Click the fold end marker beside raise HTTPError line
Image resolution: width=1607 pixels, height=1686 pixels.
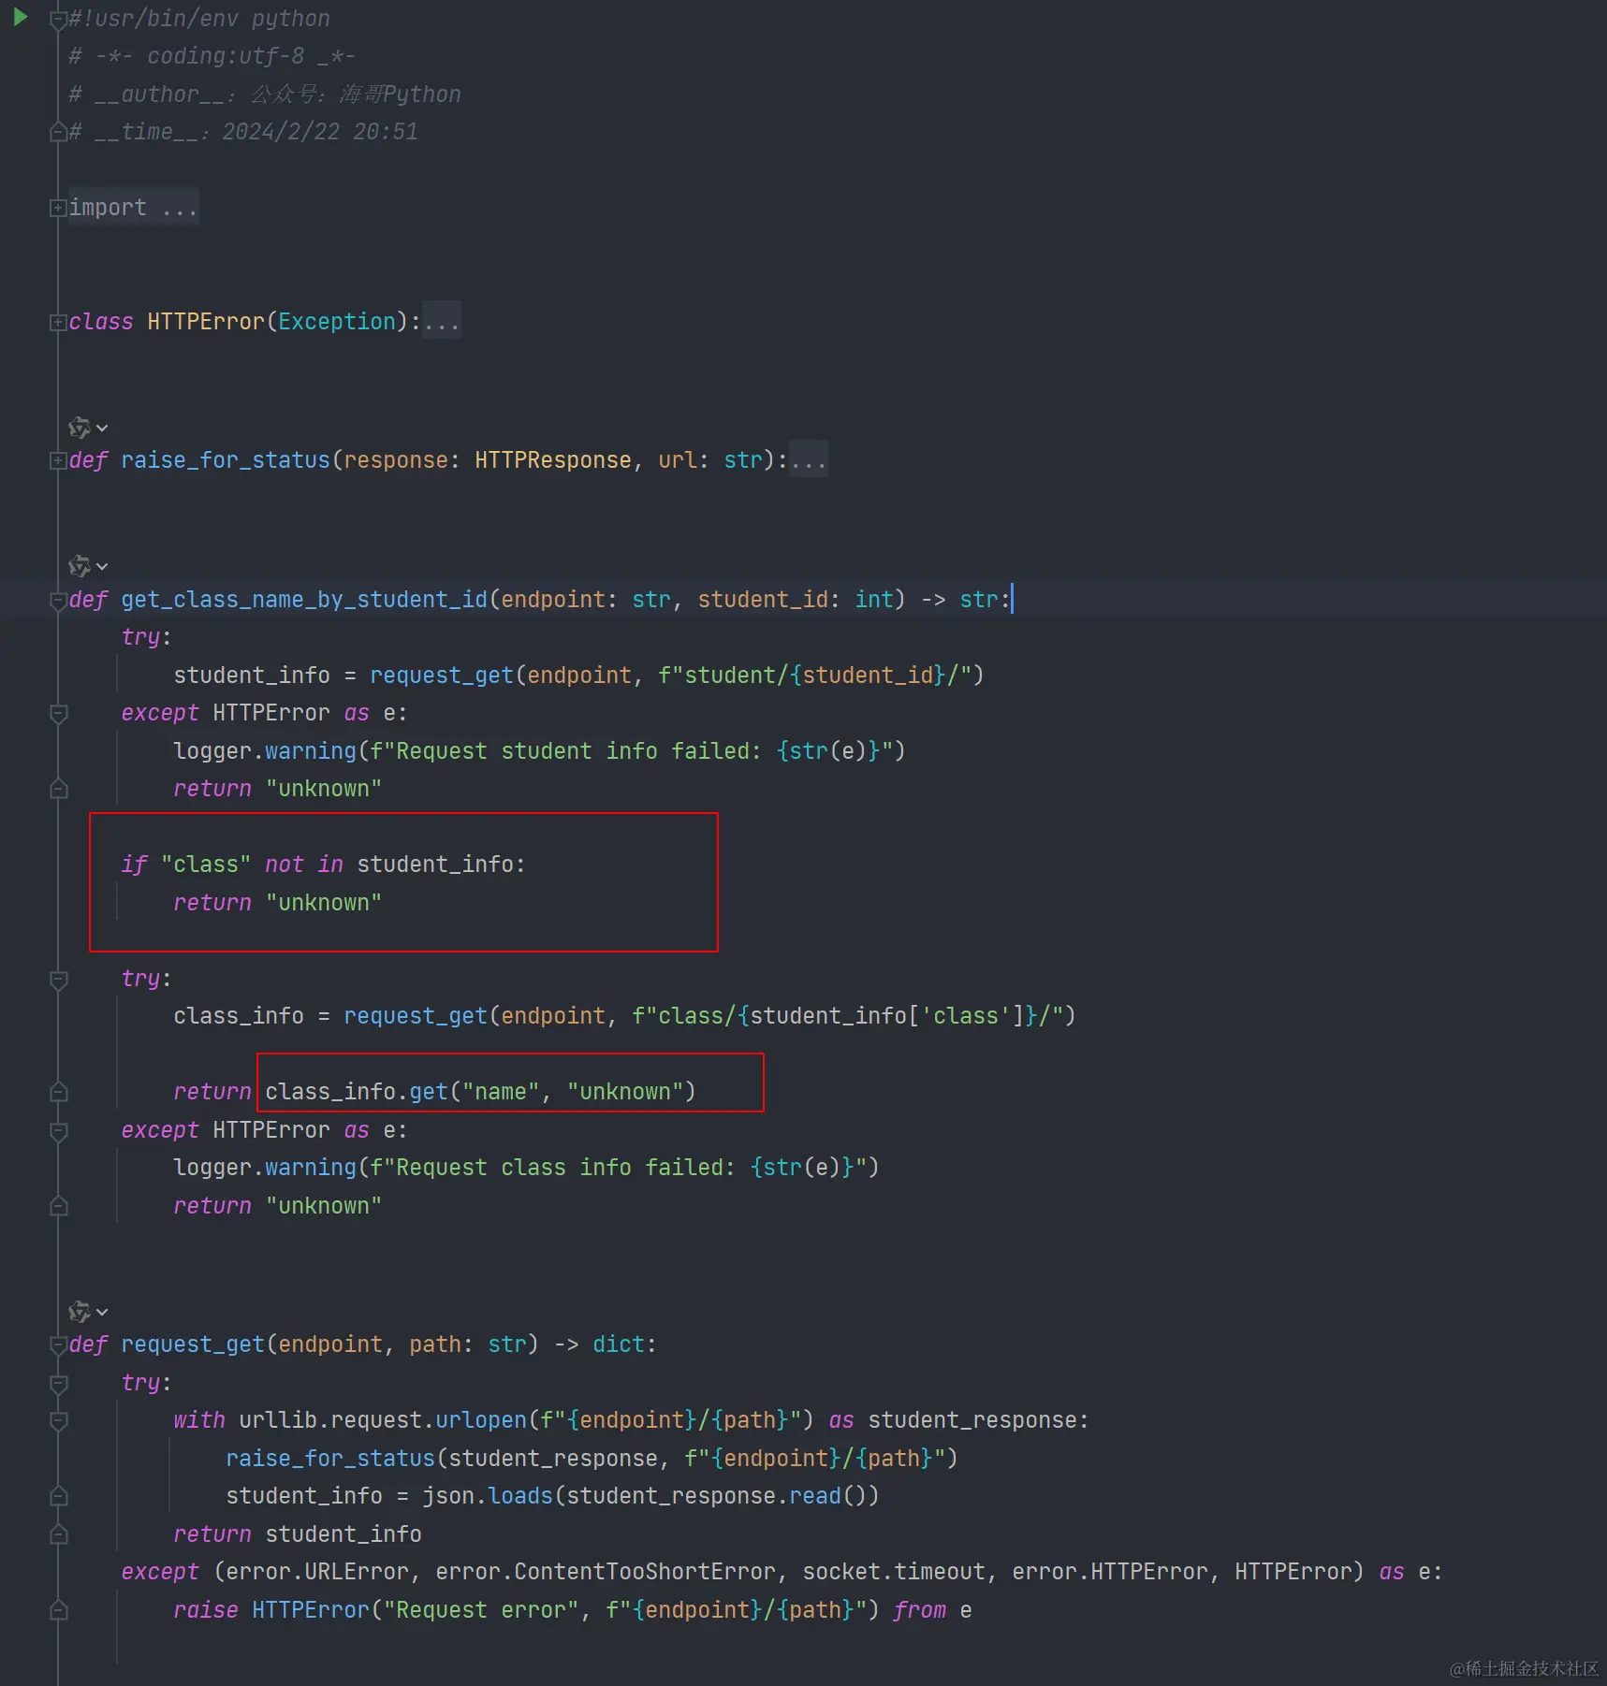58,1610
